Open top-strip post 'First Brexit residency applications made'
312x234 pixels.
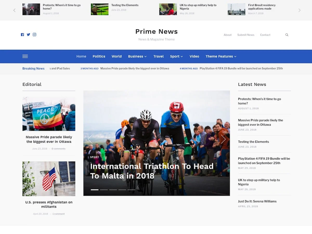[262, 7]
